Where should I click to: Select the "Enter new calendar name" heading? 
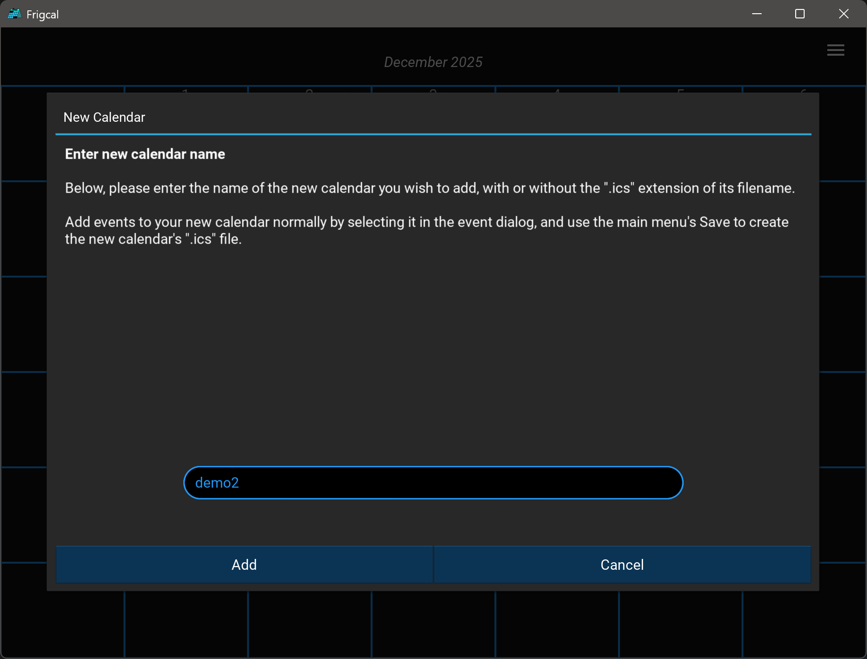tap(145, 154)
